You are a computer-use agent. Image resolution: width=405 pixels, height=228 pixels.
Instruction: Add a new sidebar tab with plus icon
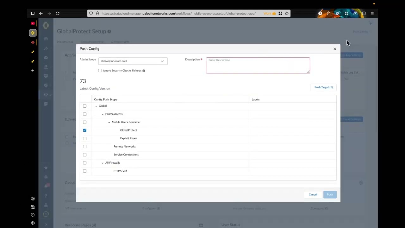tap(33, 70)
